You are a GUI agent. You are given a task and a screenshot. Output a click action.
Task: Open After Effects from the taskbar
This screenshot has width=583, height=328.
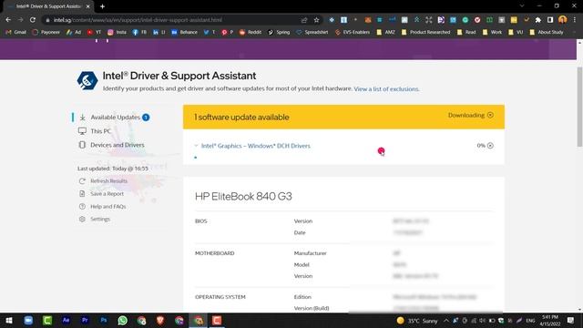tap(66, 320)
